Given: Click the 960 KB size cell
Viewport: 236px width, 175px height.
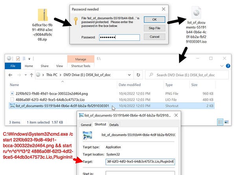Looking at the screenshot, I should 208,94.
